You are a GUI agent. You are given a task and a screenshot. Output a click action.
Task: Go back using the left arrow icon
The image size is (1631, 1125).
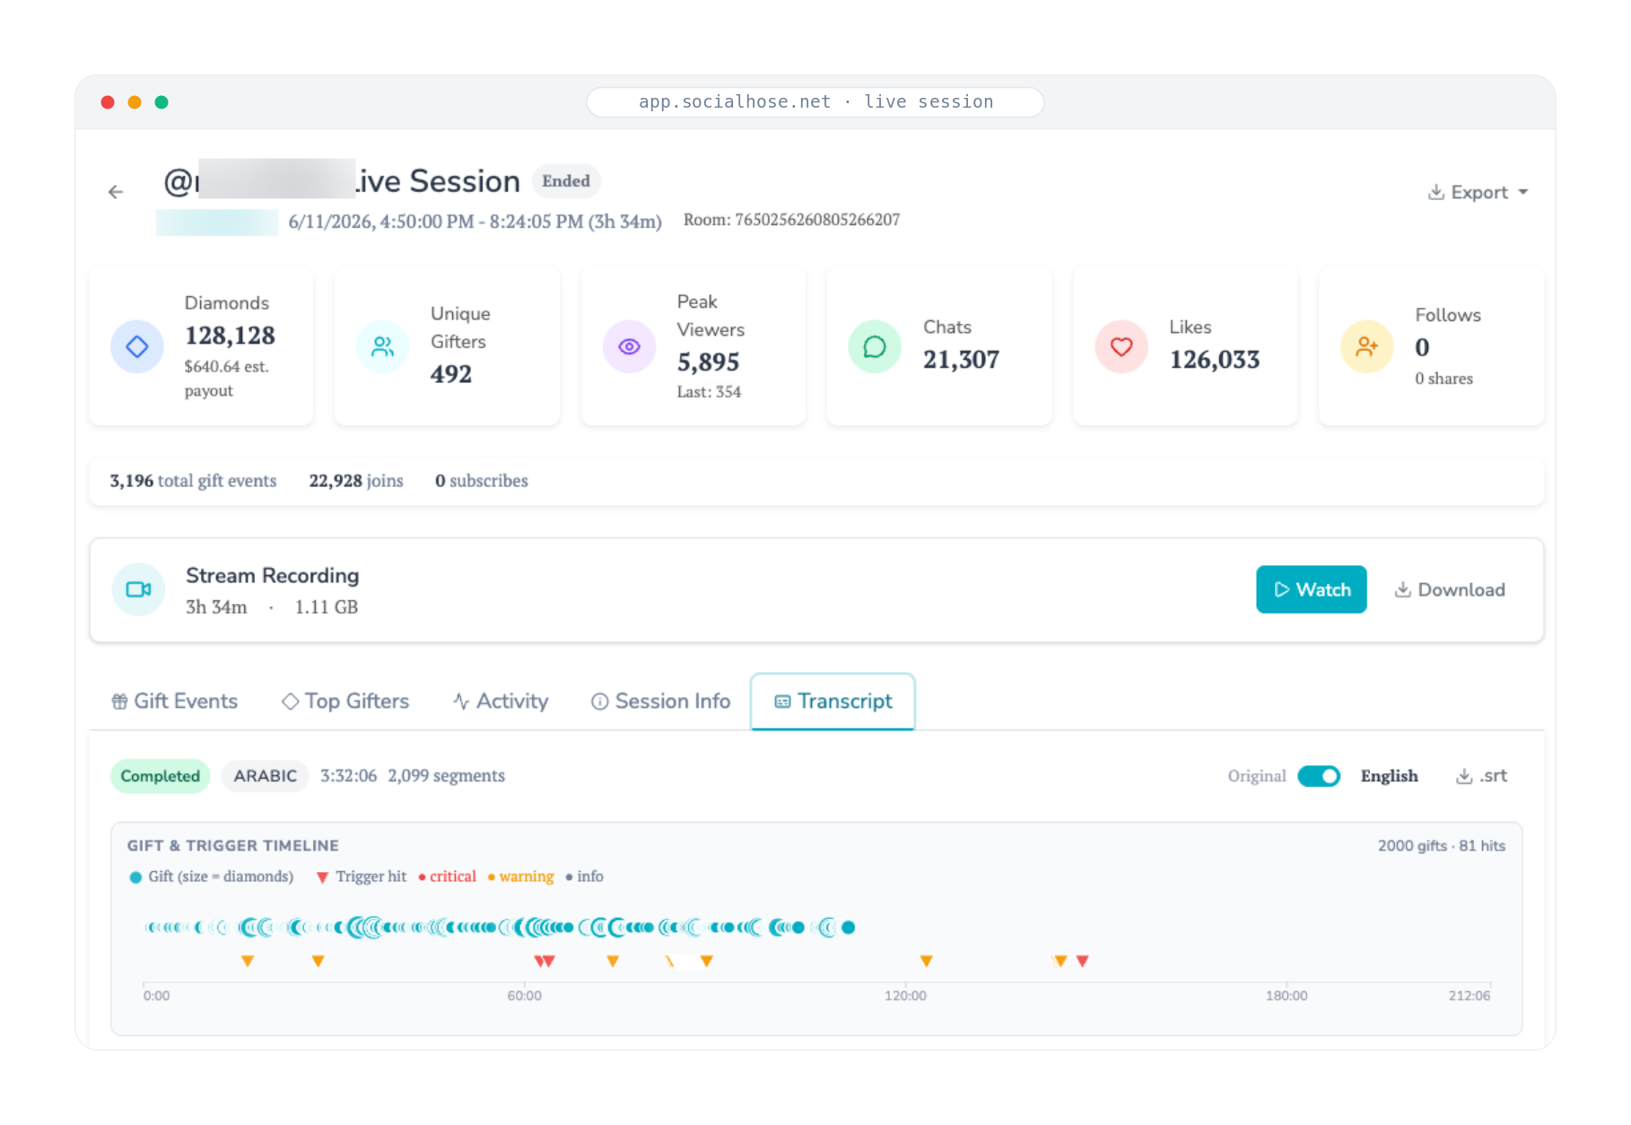pos(115,192)
